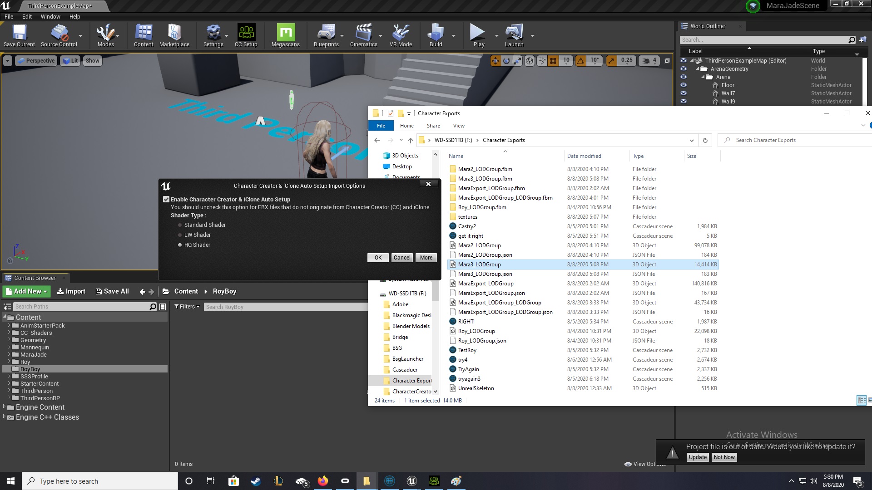Viewport: 872px width, 490px height.
Task: Select the MaraJade folder in content tree
Action: 33,354
